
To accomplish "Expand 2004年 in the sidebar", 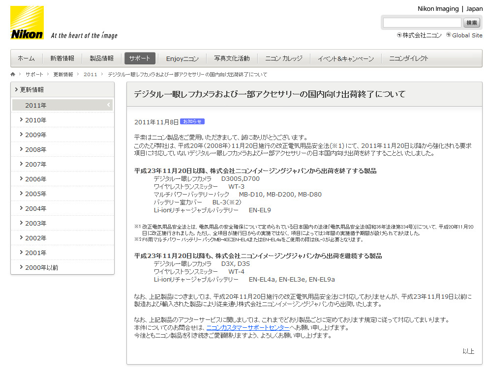I will point(62,208).
